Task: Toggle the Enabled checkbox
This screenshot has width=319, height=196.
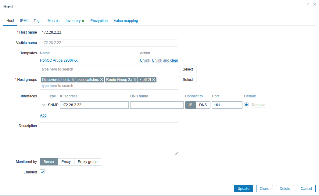Action: coord(42,172)
